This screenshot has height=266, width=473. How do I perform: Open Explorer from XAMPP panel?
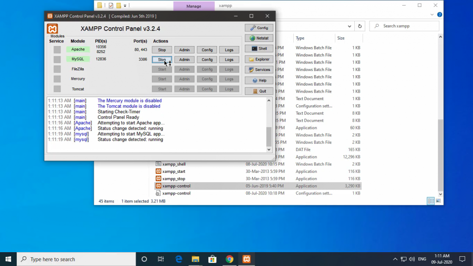pos(259,59)
